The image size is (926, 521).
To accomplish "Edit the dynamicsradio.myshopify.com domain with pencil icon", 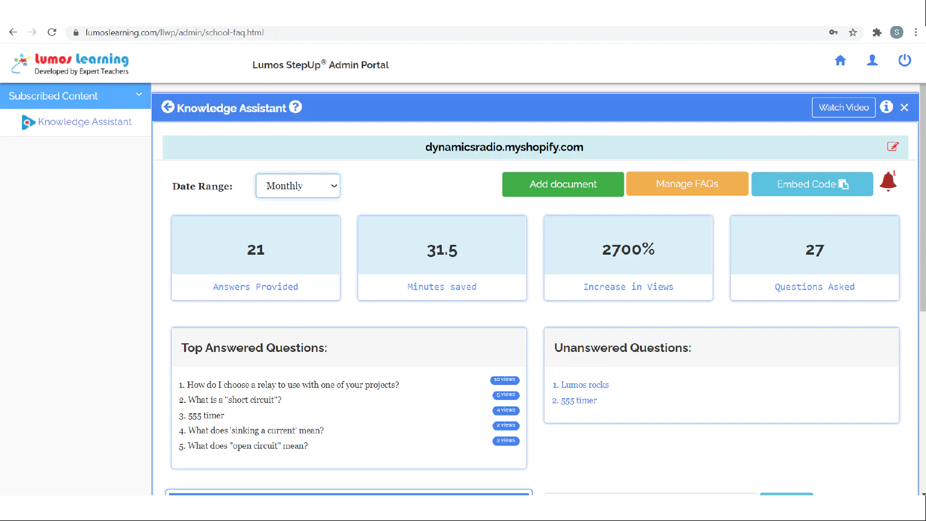I will tap(893, 146).
